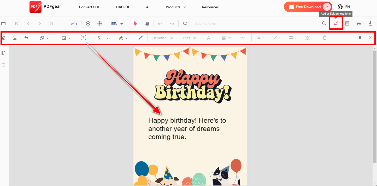Toggle the bookmark panel in sidebar
The image size is (377, 186).
3,65
